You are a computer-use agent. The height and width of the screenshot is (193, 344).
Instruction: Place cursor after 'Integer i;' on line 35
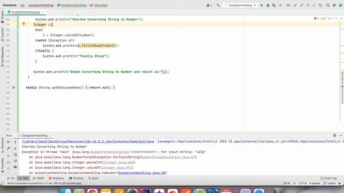52,25
